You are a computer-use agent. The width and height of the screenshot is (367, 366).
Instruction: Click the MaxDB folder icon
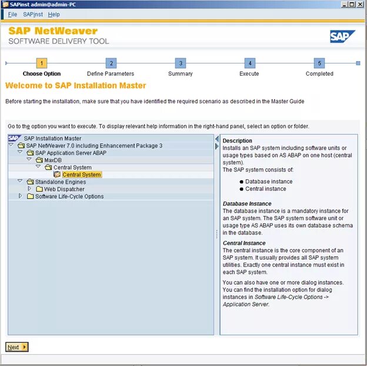39,160
